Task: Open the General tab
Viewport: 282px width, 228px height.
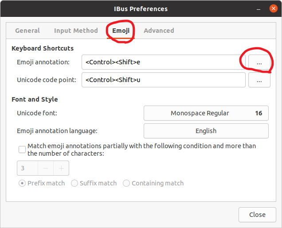Action: pos(27,31)
